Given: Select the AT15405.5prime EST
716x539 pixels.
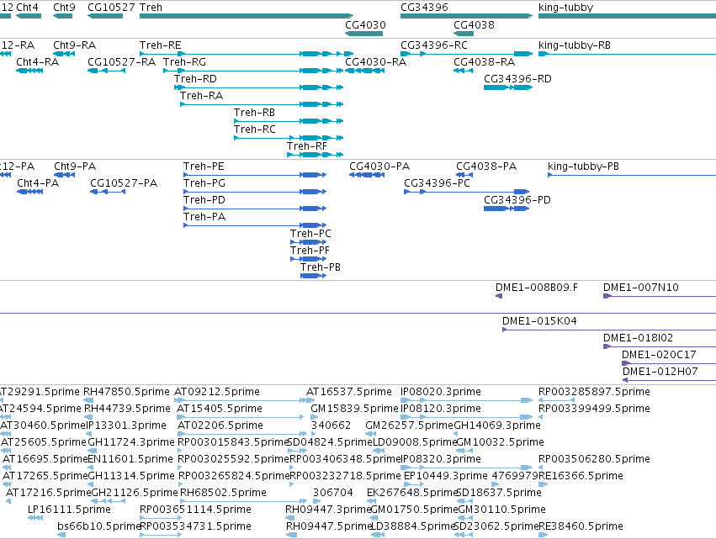Looking at the screenshot, I should coord(241,417).
